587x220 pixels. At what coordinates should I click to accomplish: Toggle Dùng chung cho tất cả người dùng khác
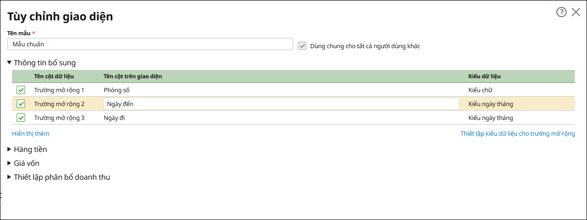pos(302,46)
